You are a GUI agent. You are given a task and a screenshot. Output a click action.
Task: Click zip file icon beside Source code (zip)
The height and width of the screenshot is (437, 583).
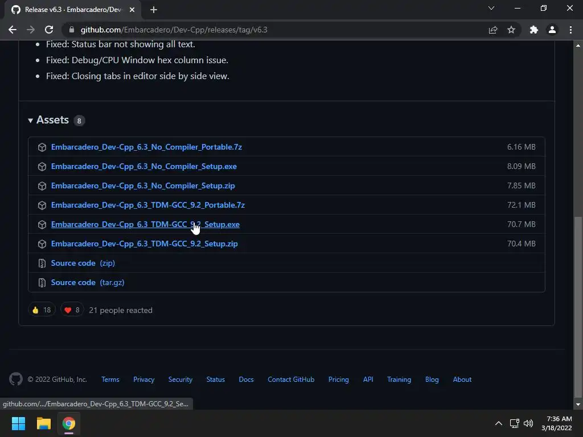[42, 263]
